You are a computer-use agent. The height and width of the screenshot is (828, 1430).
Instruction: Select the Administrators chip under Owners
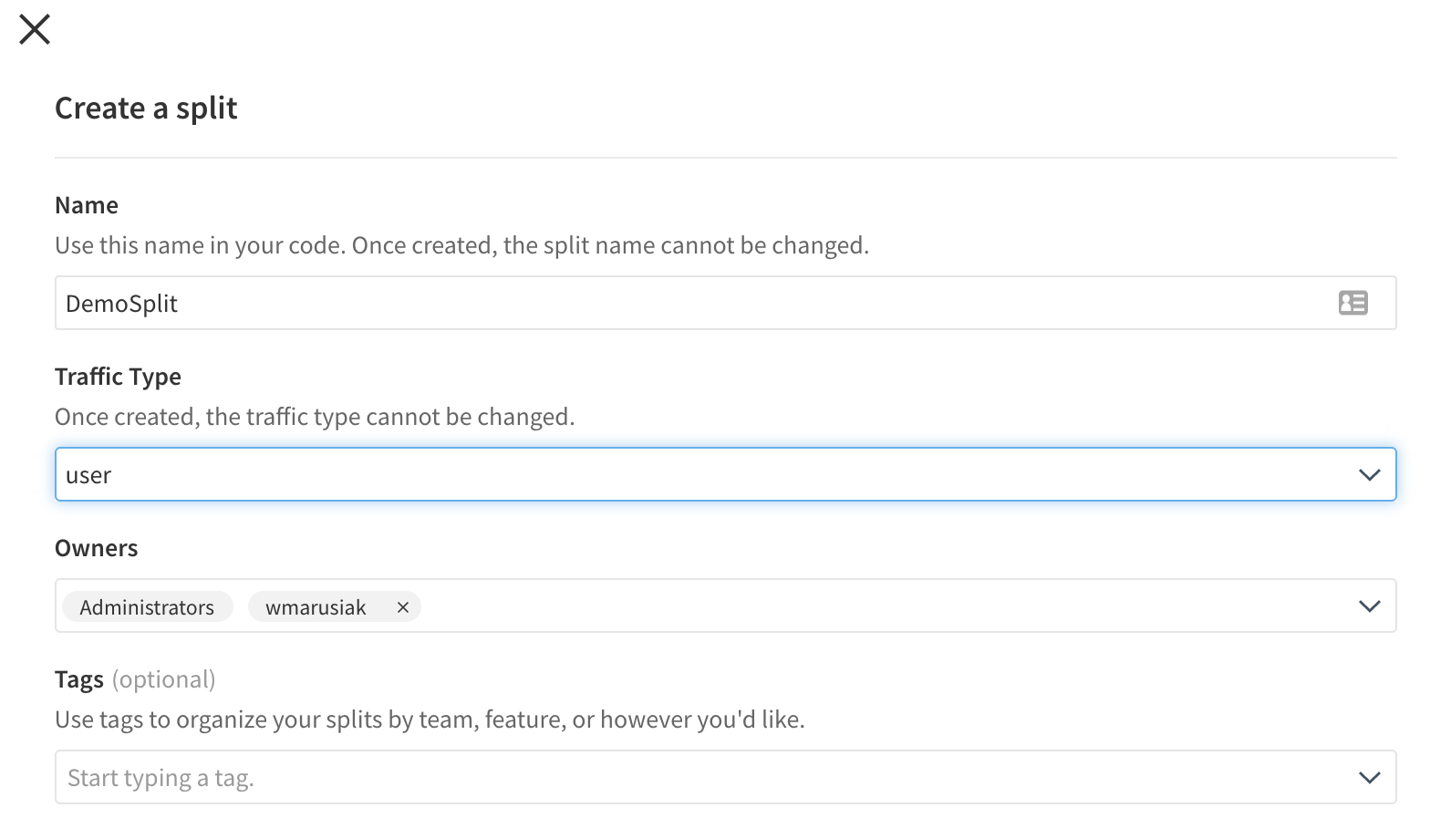(x=147, y=606)
